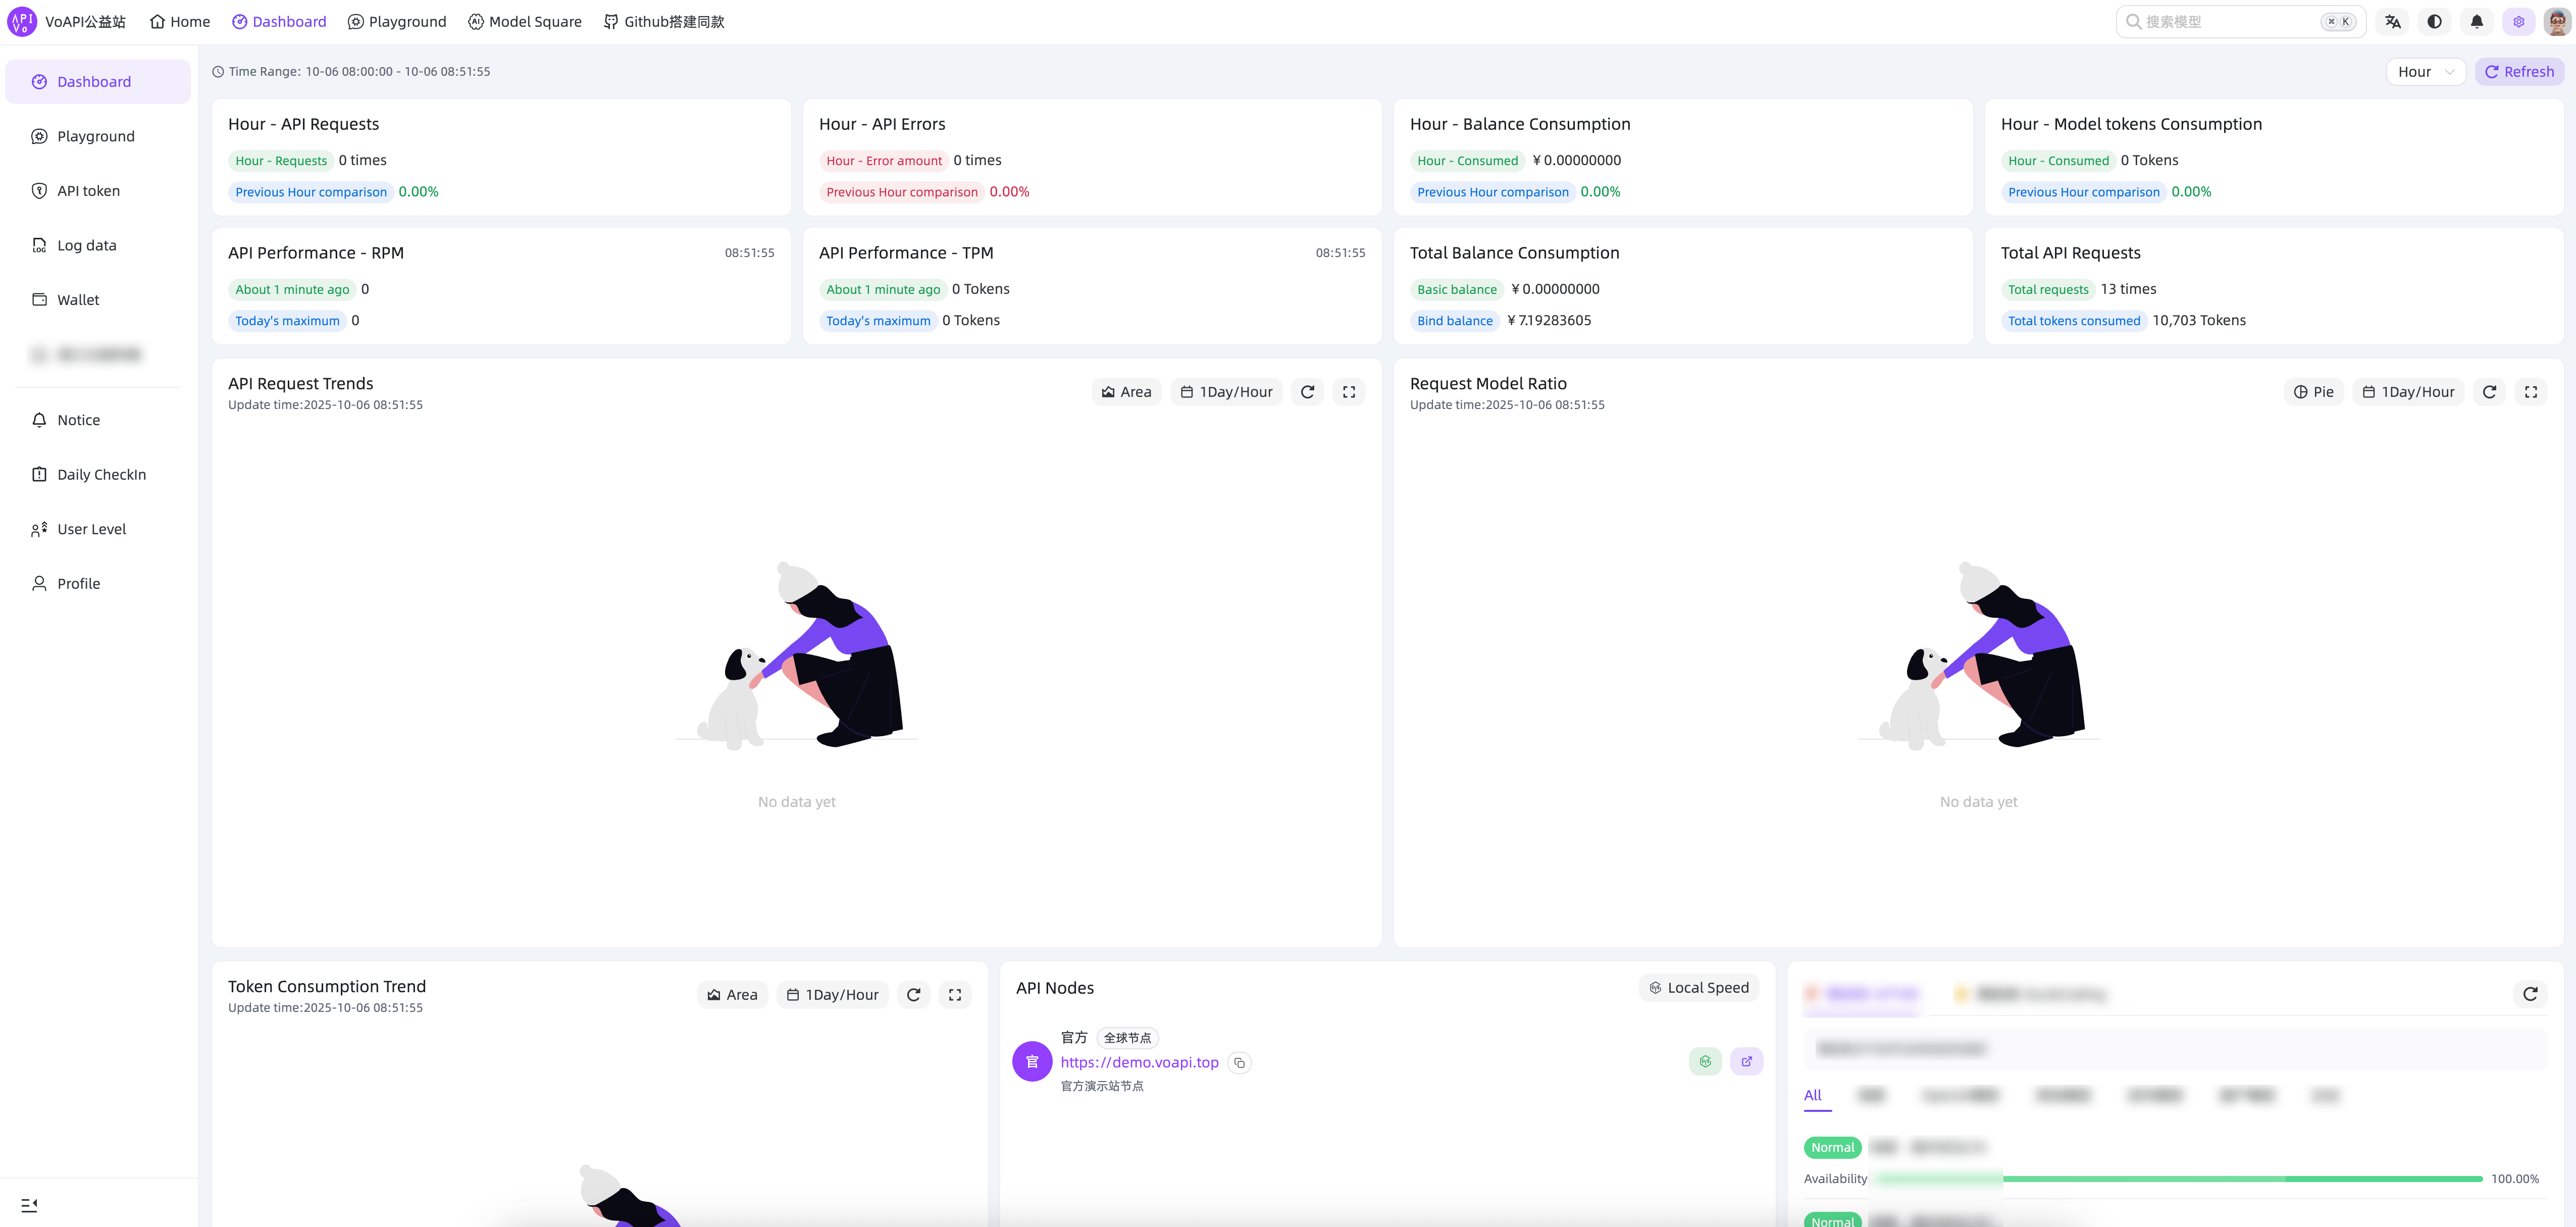Open the external link icon for the official node
The image size is (2576, 1227).
click(x=1746, y=1062)
